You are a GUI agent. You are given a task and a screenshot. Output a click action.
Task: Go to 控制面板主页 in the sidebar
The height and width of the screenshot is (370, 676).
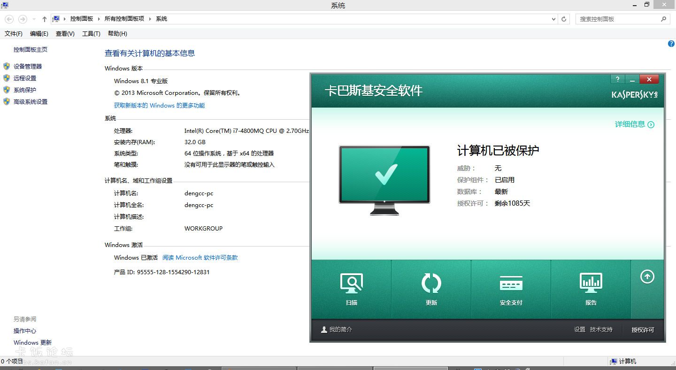coord(31,50)
